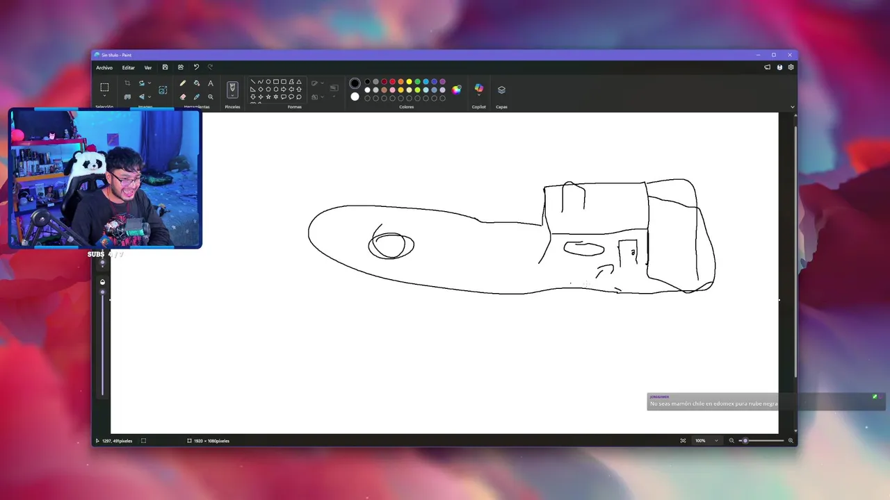Open the rotate options dropdown arrow
This screenshot has width=890, height=500.
point(149,97)
